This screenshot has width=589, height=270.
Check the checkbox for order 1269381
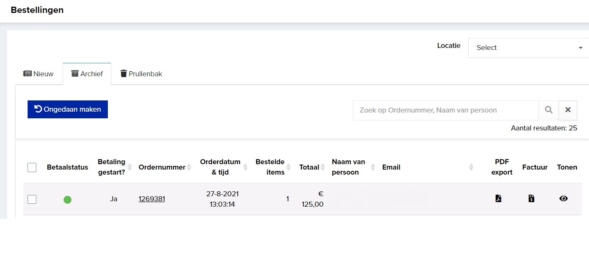pyautogui.click(x=32, y=199)
